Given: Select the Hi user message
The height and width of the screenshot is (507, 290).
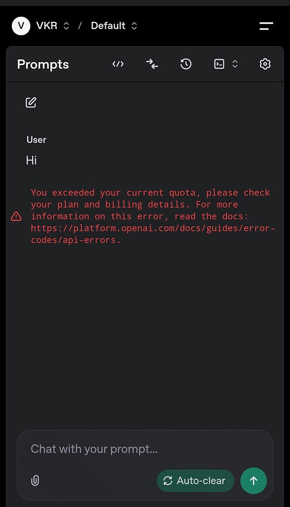Looking at the screenshot, I should coord(31,160).
